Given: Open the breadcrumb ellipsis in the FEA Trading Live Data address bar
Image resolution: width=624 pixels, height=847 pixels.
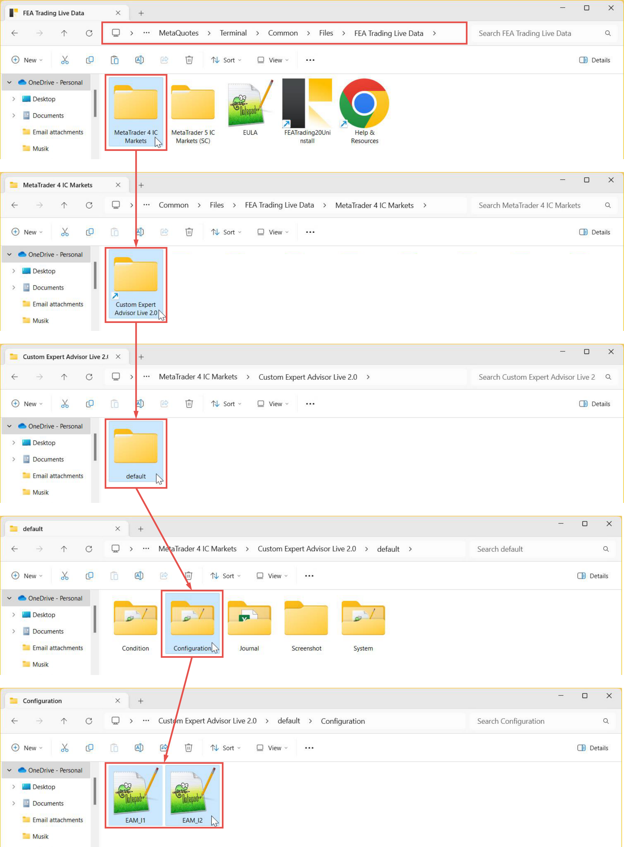Looking at the screenshot, I should pyautogui.click(x=146, y=33).
